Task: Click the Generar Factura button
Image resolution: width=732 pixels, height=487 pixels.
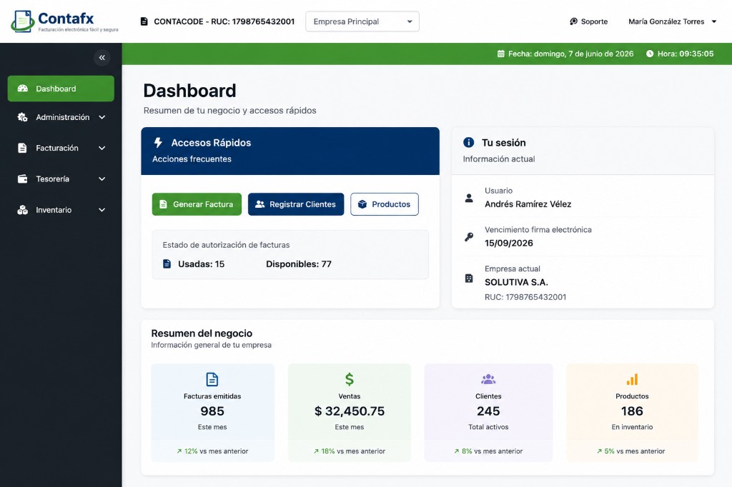Action: [x=197, y=204]
